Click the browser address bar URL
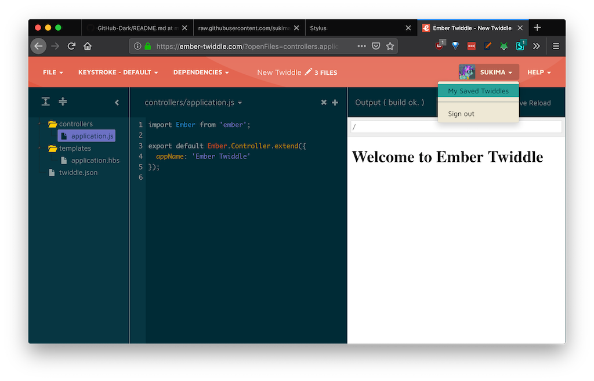Image resolution: width=594 pixels, height=381 pixels. point(247,46)
